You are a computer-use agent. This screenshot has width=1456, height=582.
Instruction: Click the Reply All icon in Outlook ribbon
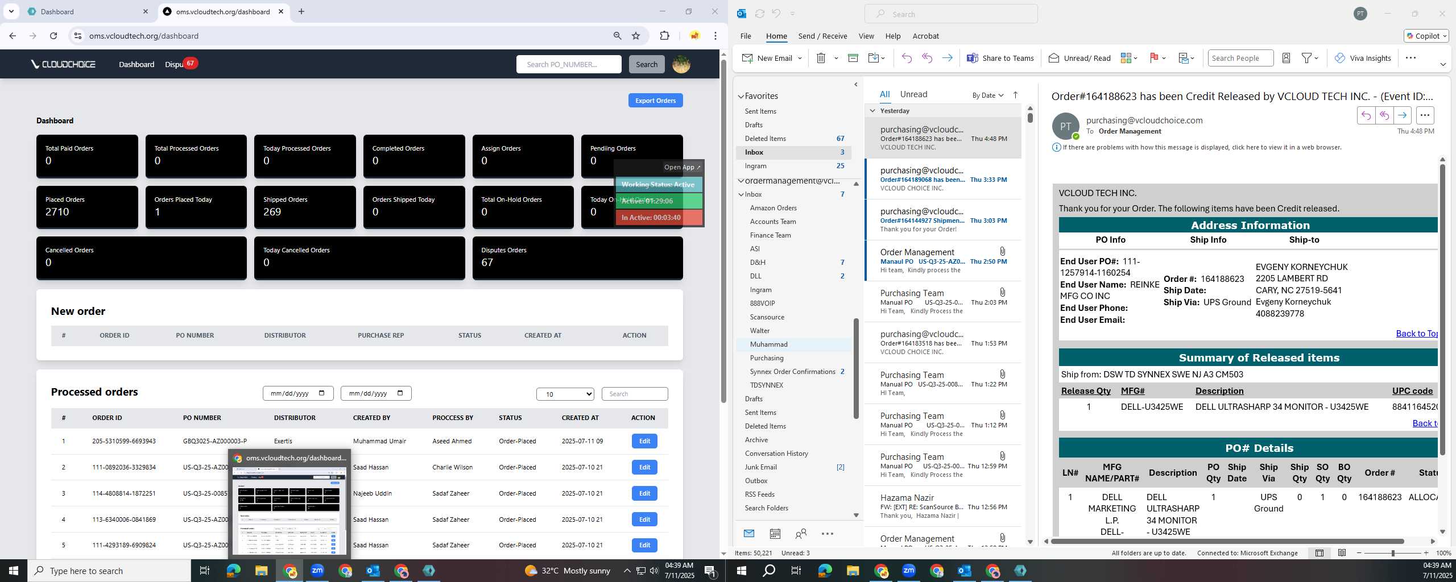927,58
